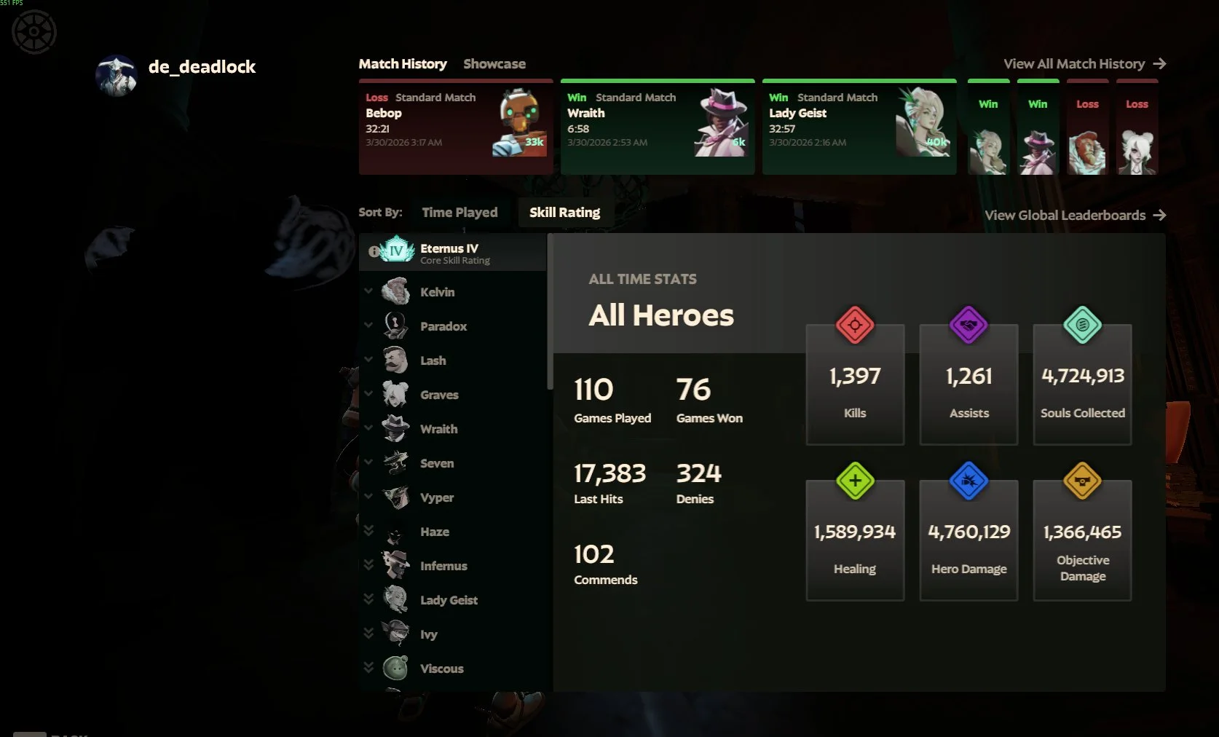Expand the Kelvin hero row chevron
The image size is (1219, 737).
(x=368, y=291)
